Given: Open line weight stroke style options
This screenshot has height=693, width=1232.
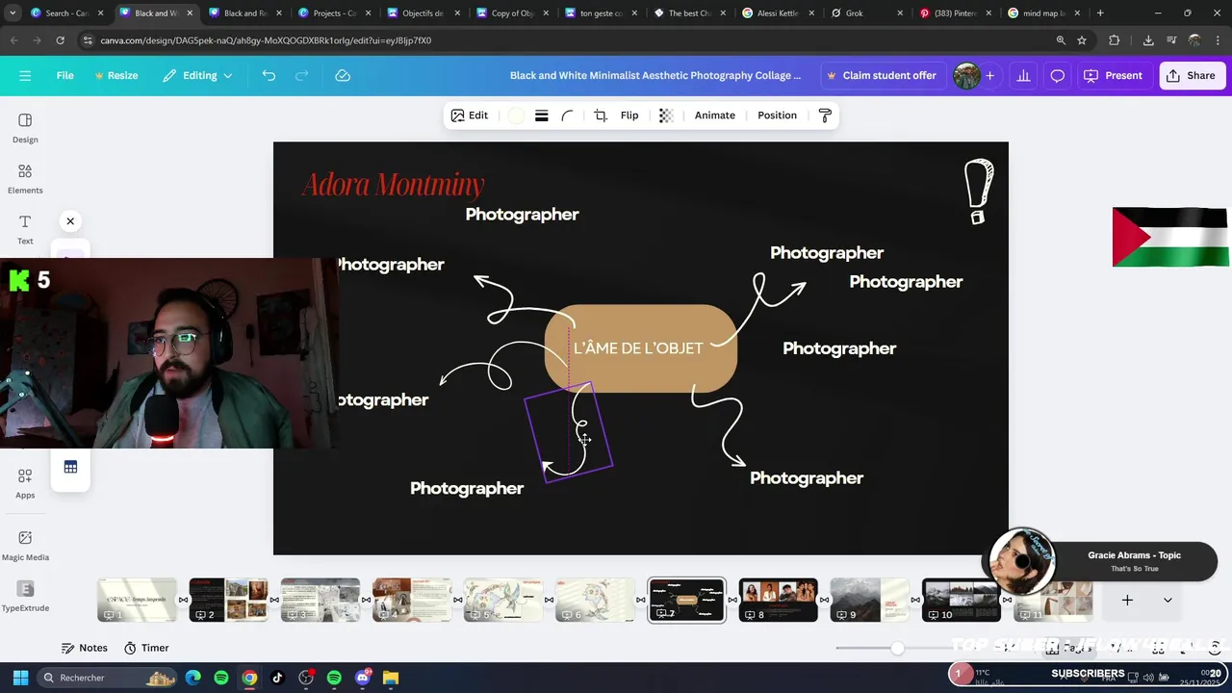Looking at the screenshot, I should coord(542,115).
